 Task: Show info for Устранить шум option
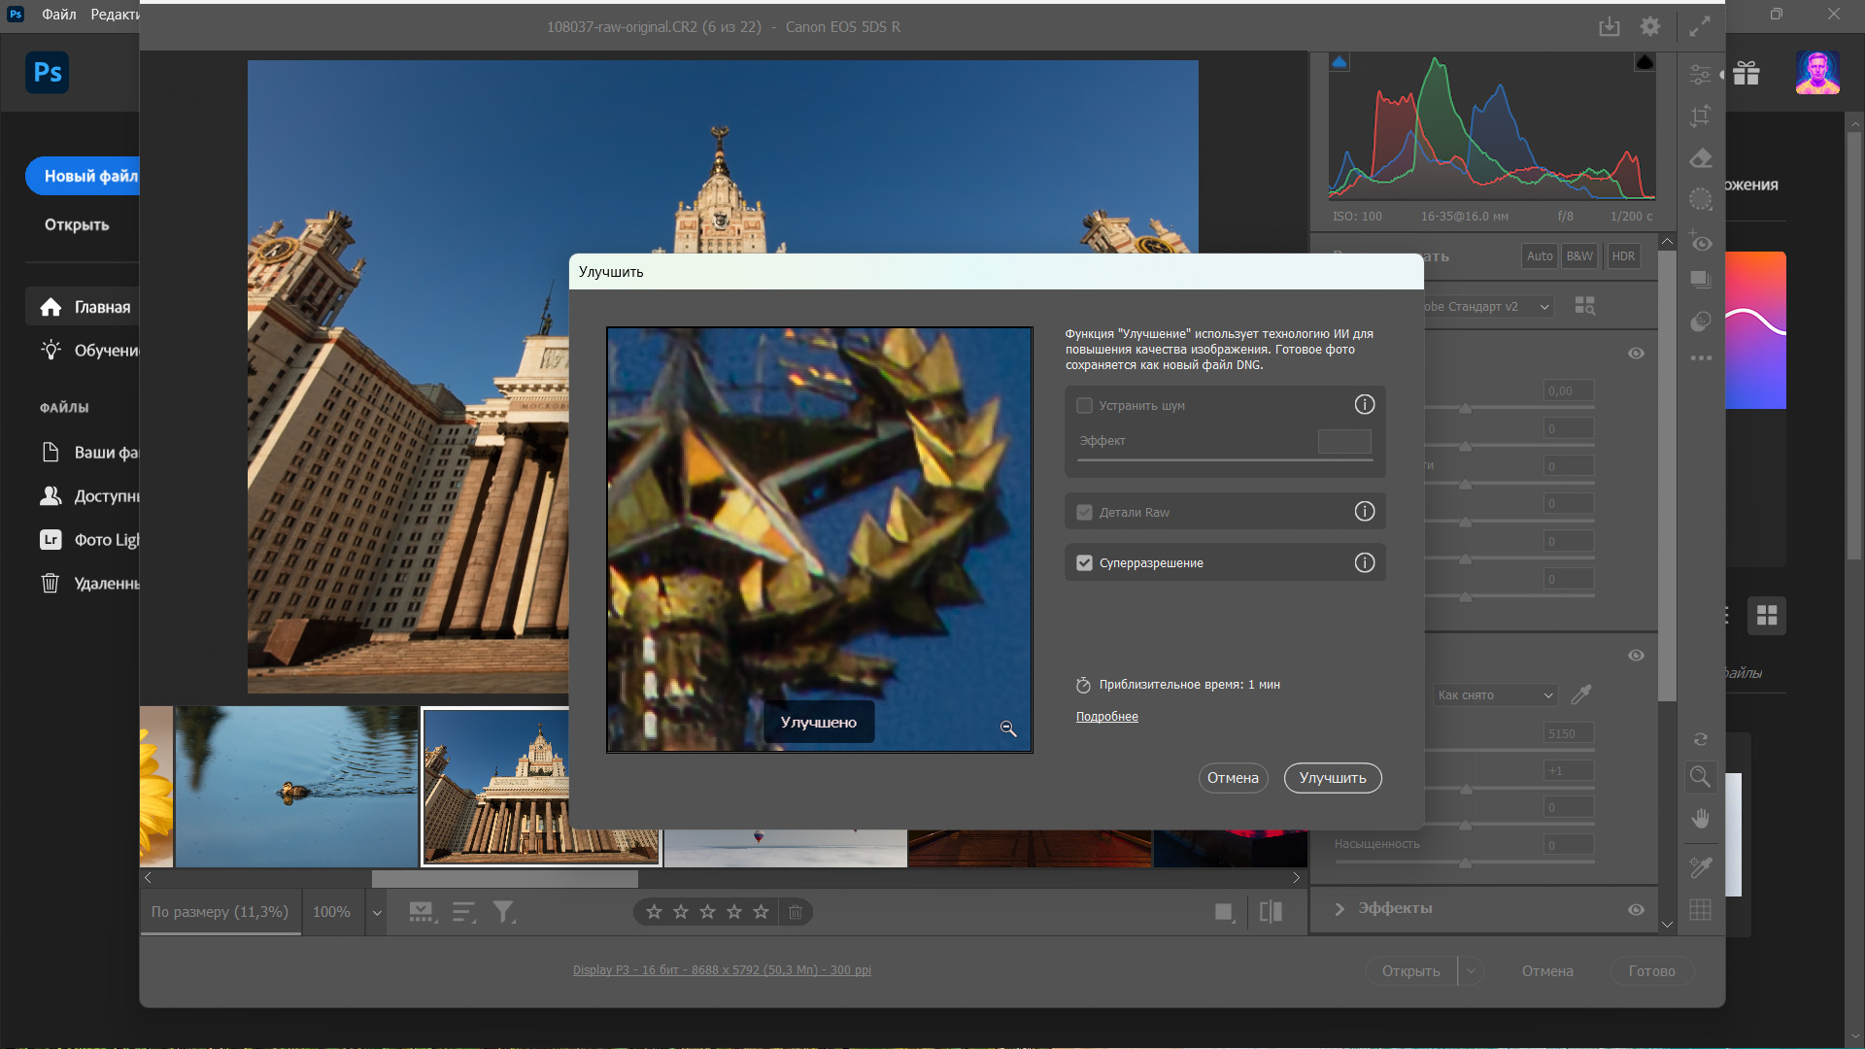point(1365,405)
